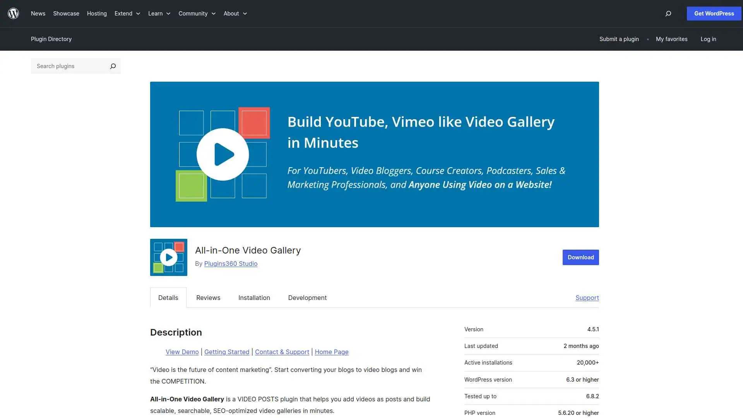
Task: Open the header search icon
Action: pyautogui.click(x=668, y=14)
